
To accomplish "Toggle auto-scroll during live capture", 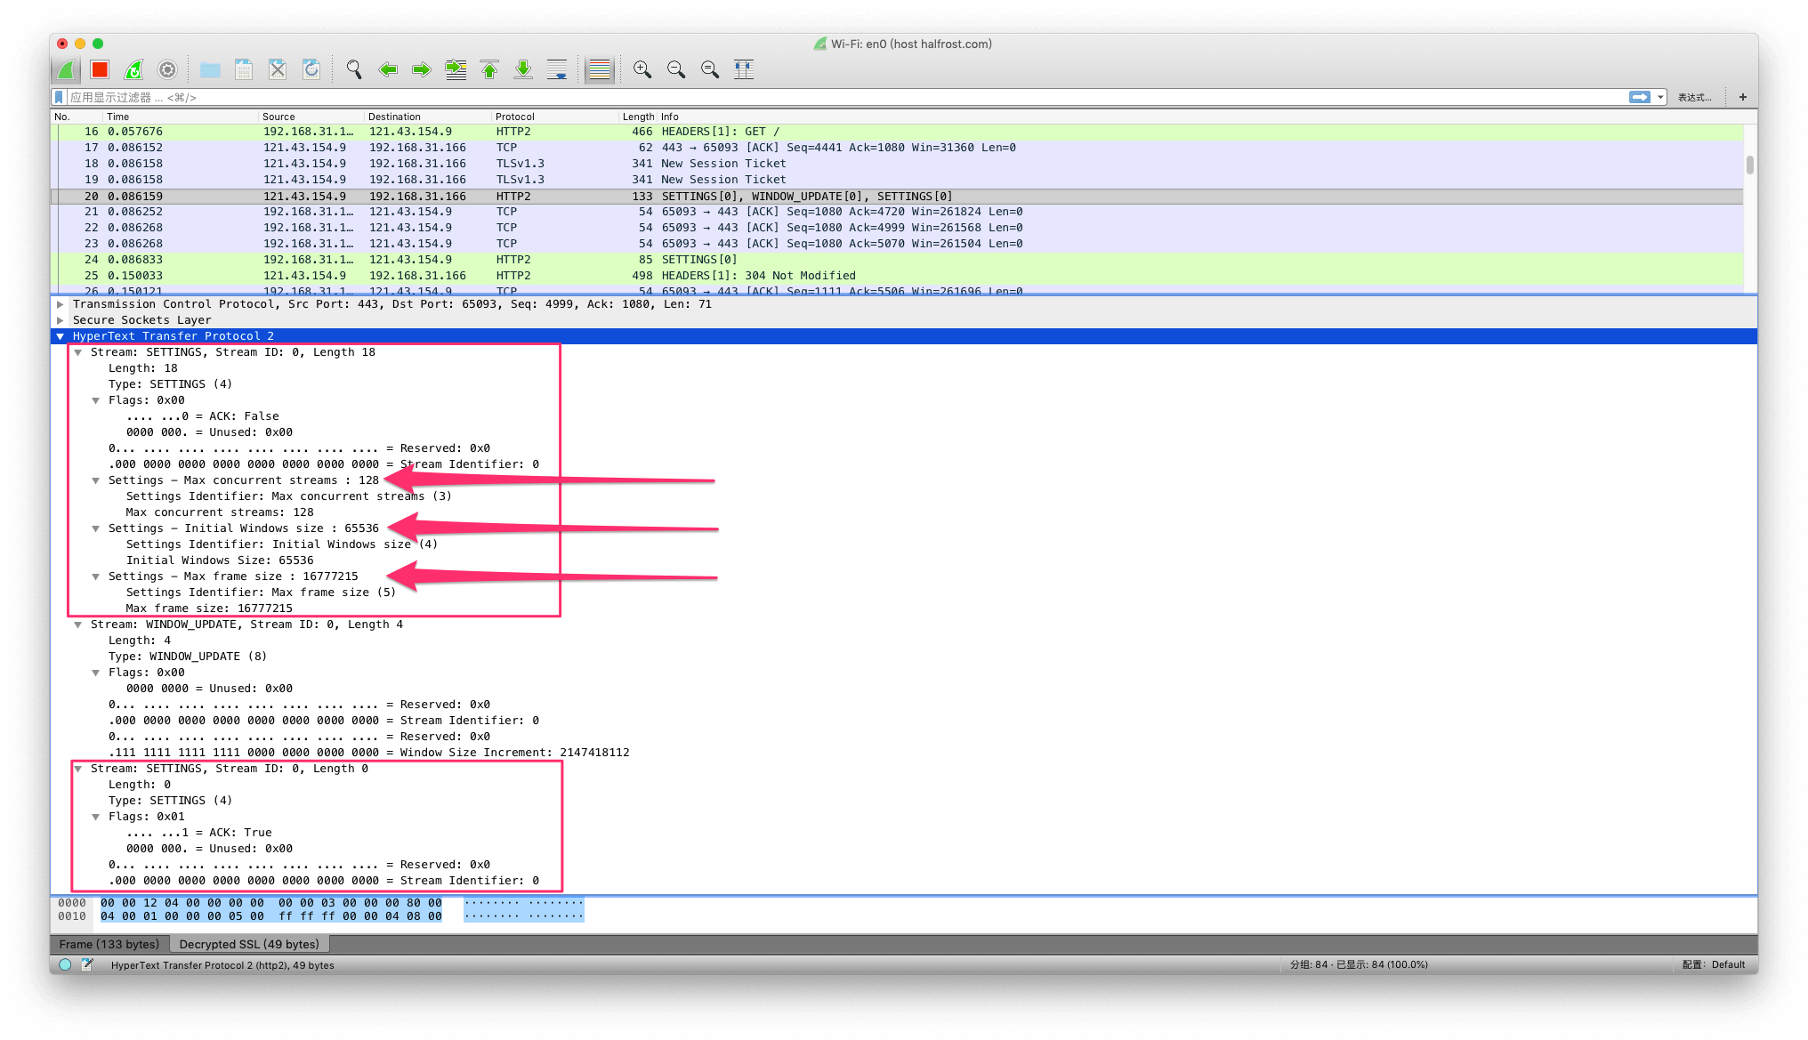I will pyautogui.click(x=557, y=69).
